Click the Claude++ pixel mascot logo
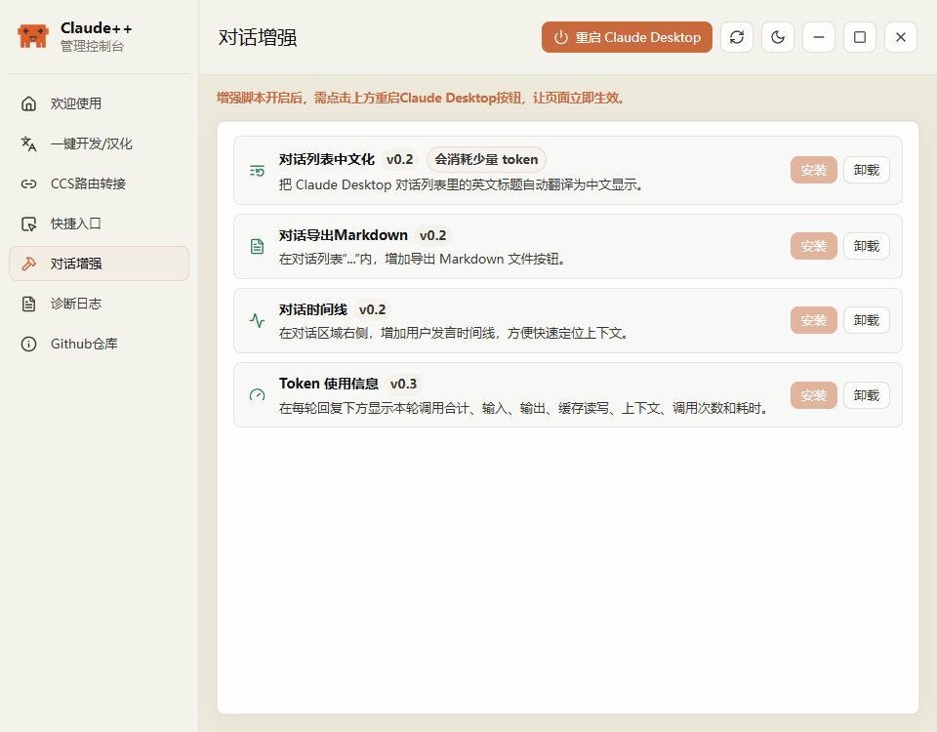This screenshot has height=732, width=937. pyautogui.click(x=33, y=36)
